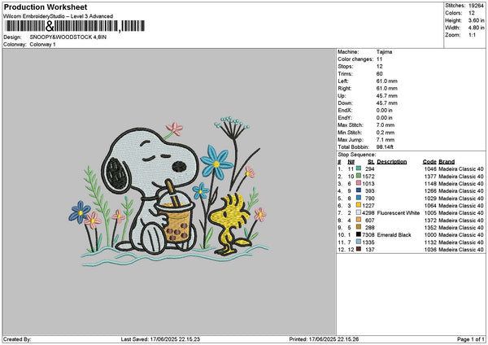
Task: Click the Stitches count value 19264
Action: coord(477,5)
